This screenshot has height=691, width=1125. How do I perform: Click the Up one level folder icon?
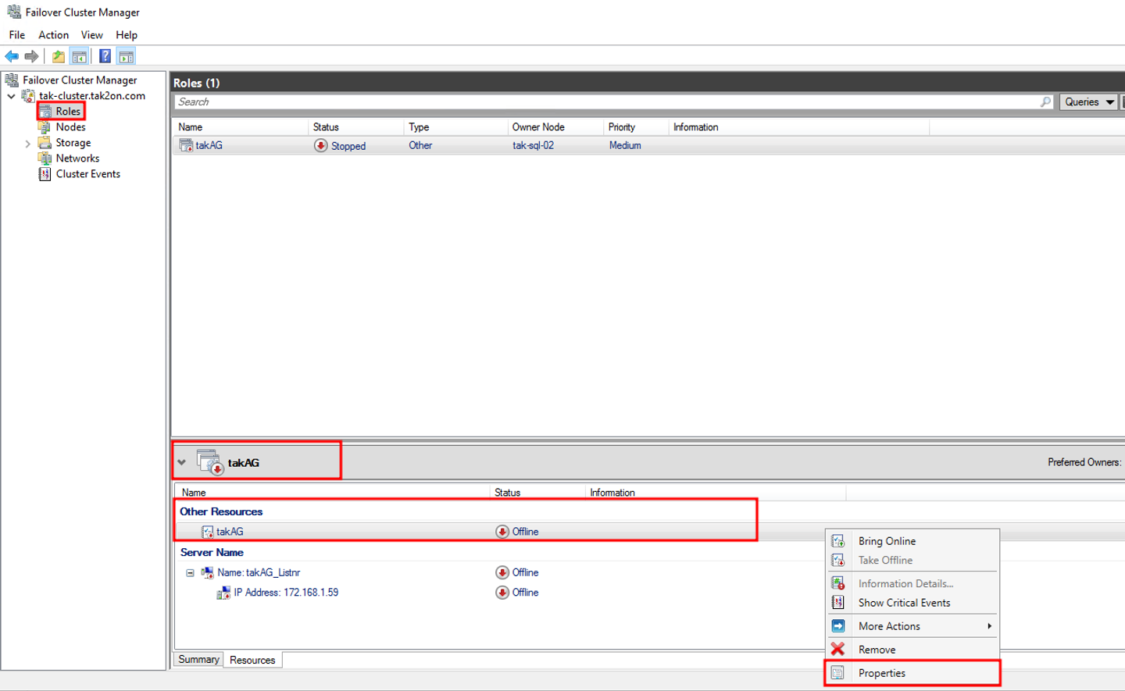pyautogui.click(x=59, y=56)
